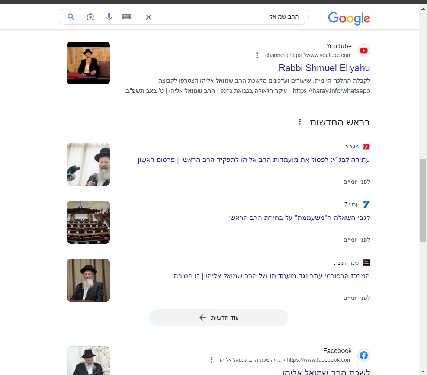This screenshot has width=427, height=375.
Task: Click the Facebook favicon icon
Action: point(364,355)
